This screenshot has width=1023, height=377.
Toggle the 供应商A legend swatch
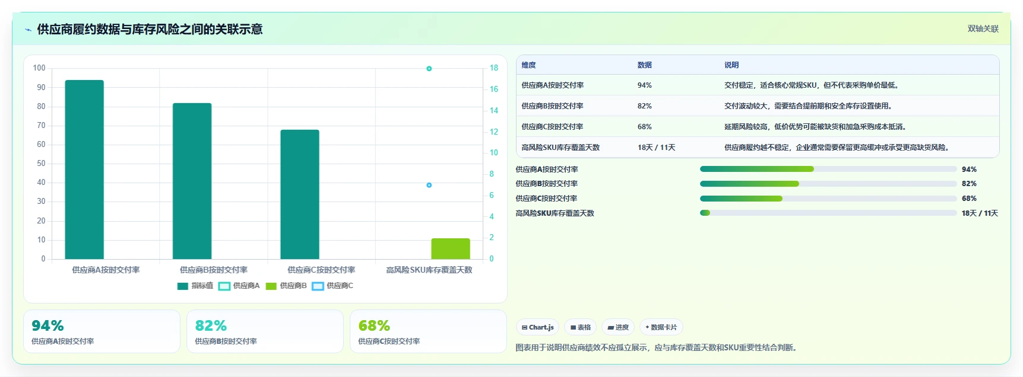pos(224,286)
